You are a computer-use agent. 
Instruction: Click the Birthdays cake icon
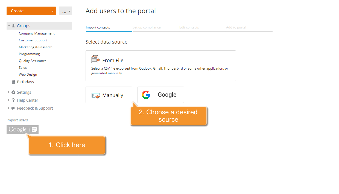click(13, 82)
